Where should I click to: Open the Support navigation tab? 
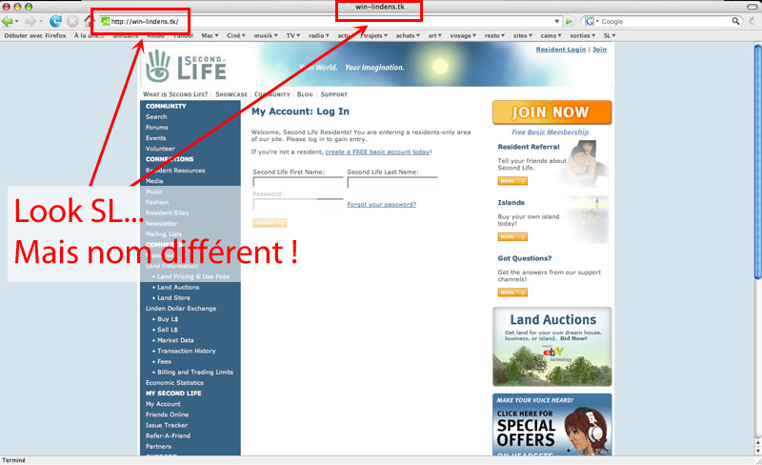[x=334, y=94]
